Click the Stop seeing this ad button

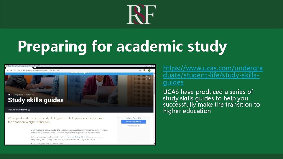[134, 122]
